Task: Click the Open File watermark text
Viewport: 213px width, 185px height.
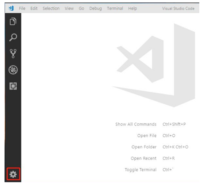Action: coord(147,136)
